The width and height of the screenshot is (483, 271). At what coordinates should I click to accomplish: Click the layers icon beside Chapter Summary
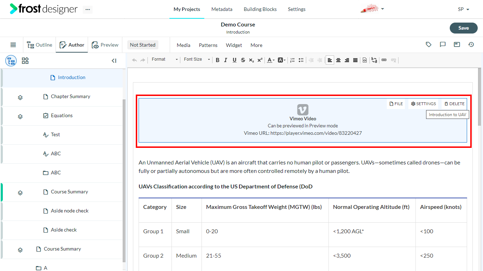point(20,97)
